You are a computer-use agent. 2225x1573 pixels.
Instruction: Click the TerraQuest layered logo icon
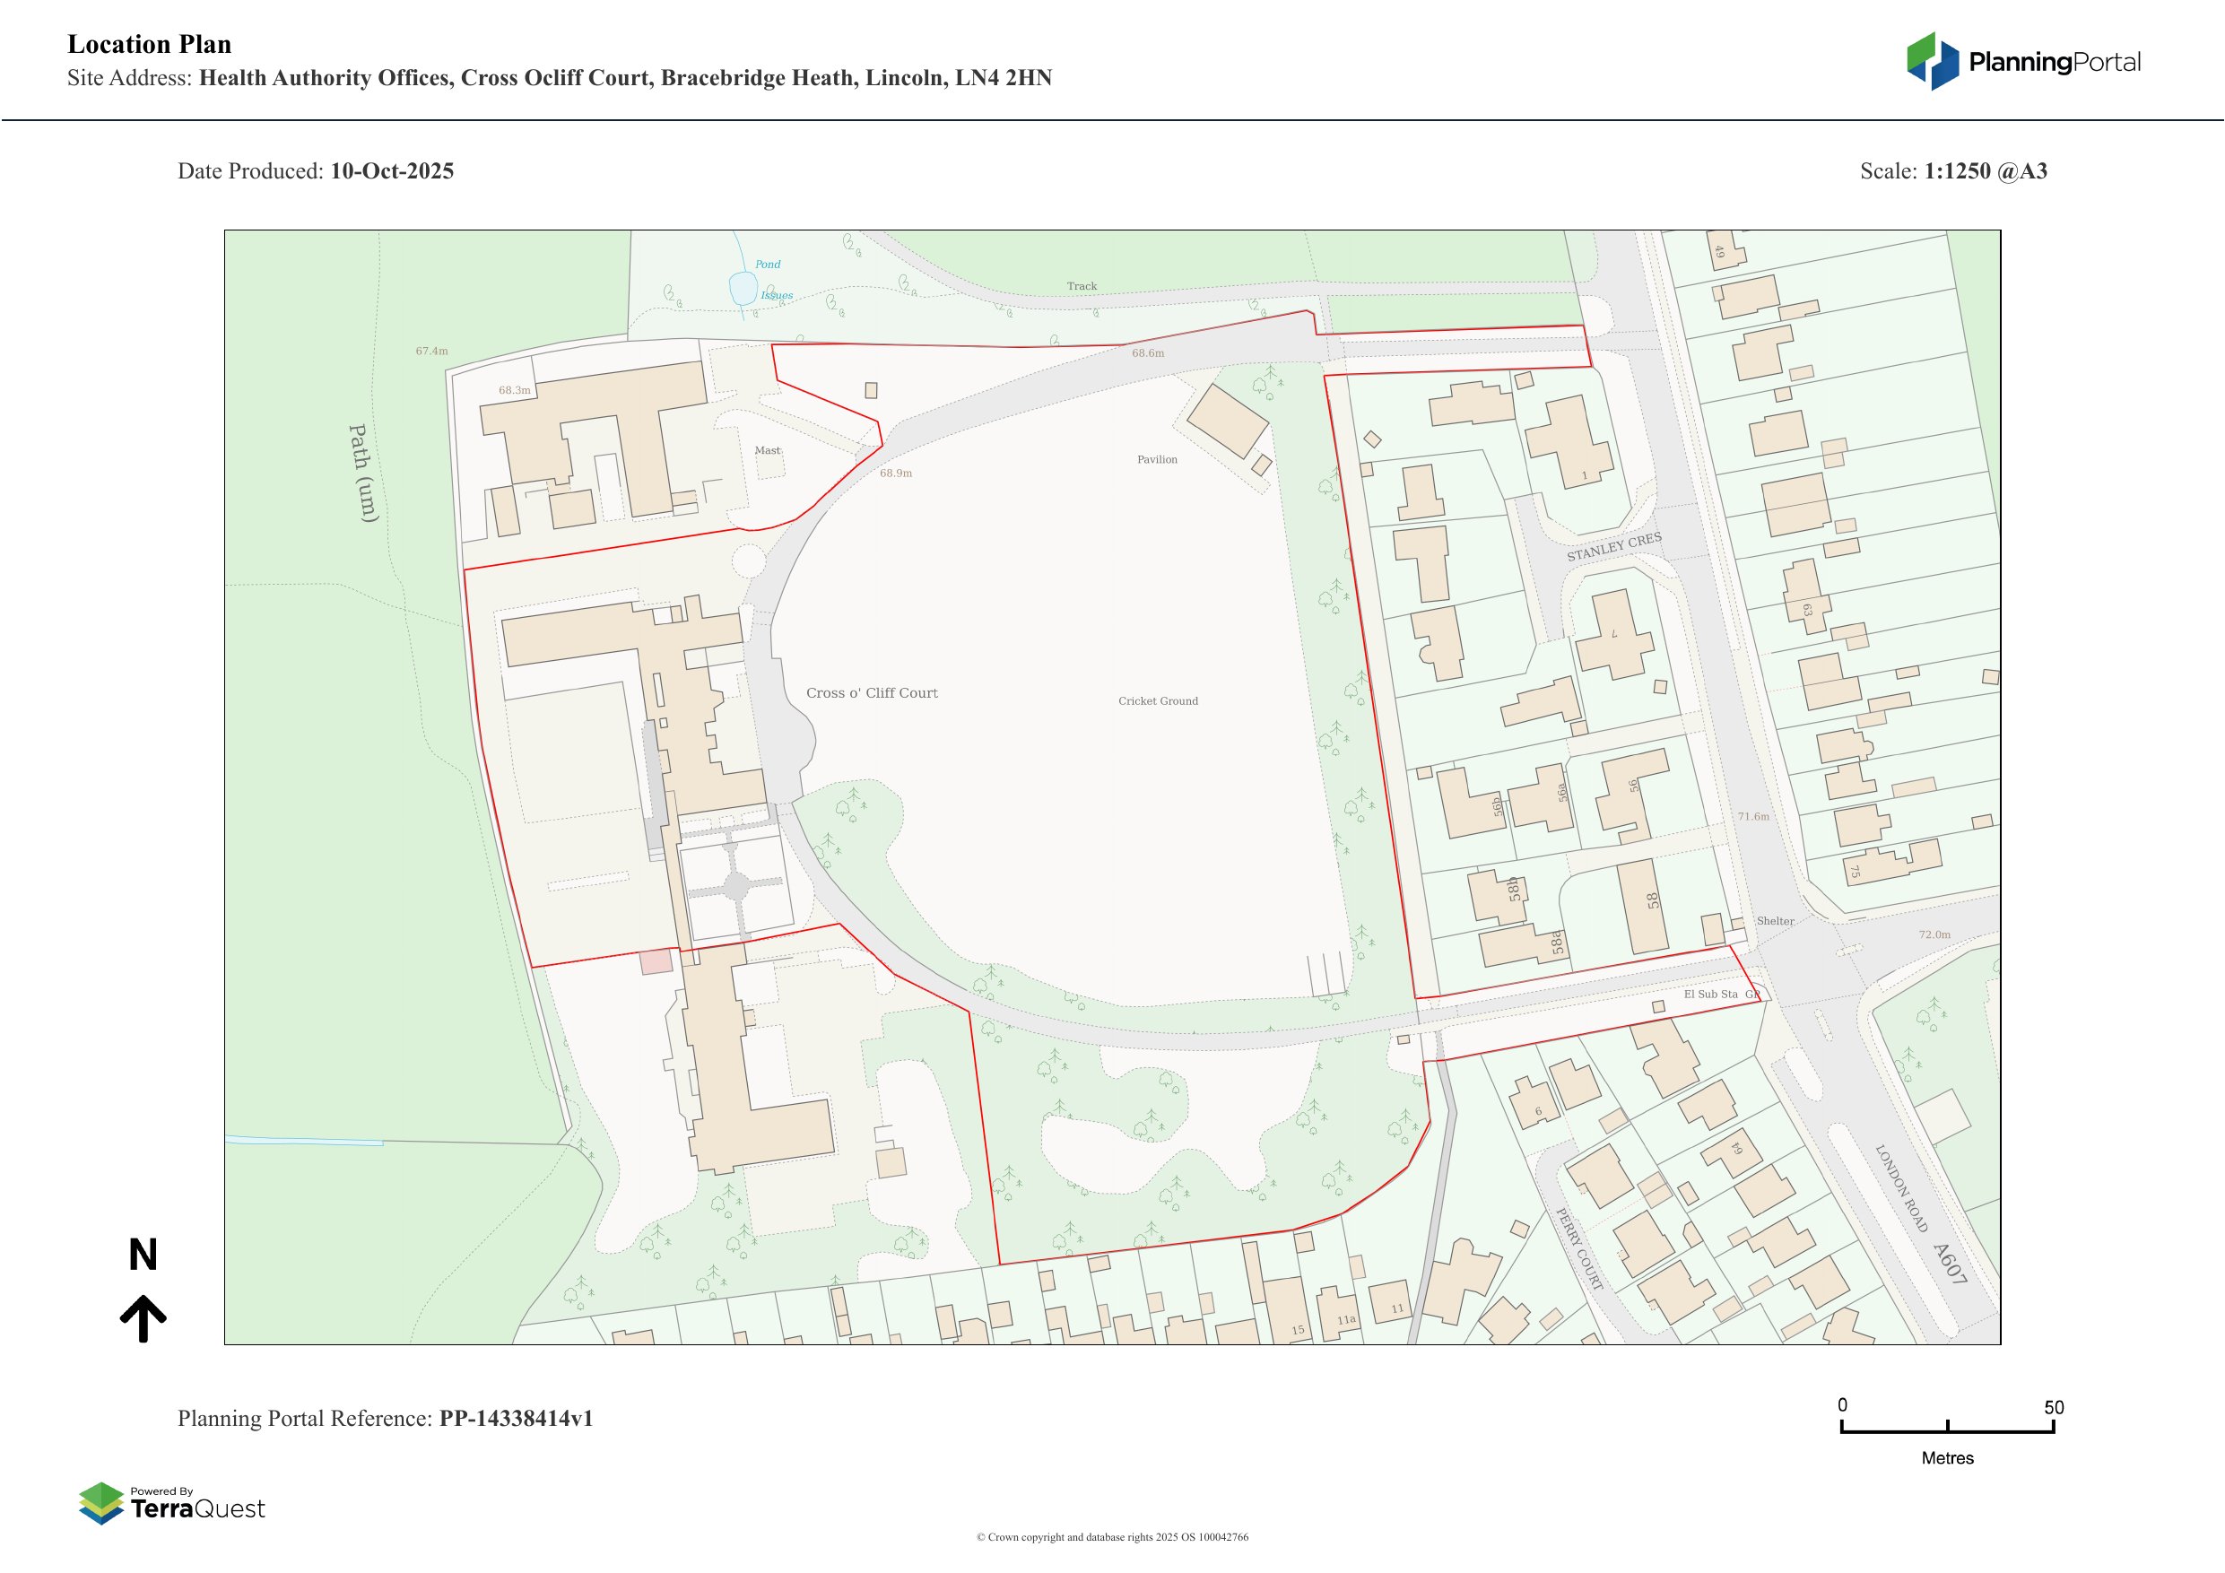(x=100, y=1503)
